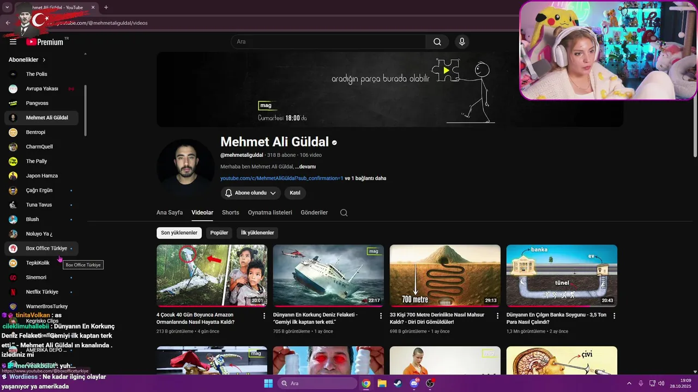
Task: Select the İlk yüklenenler filter chip
Action: click(257, 233)
